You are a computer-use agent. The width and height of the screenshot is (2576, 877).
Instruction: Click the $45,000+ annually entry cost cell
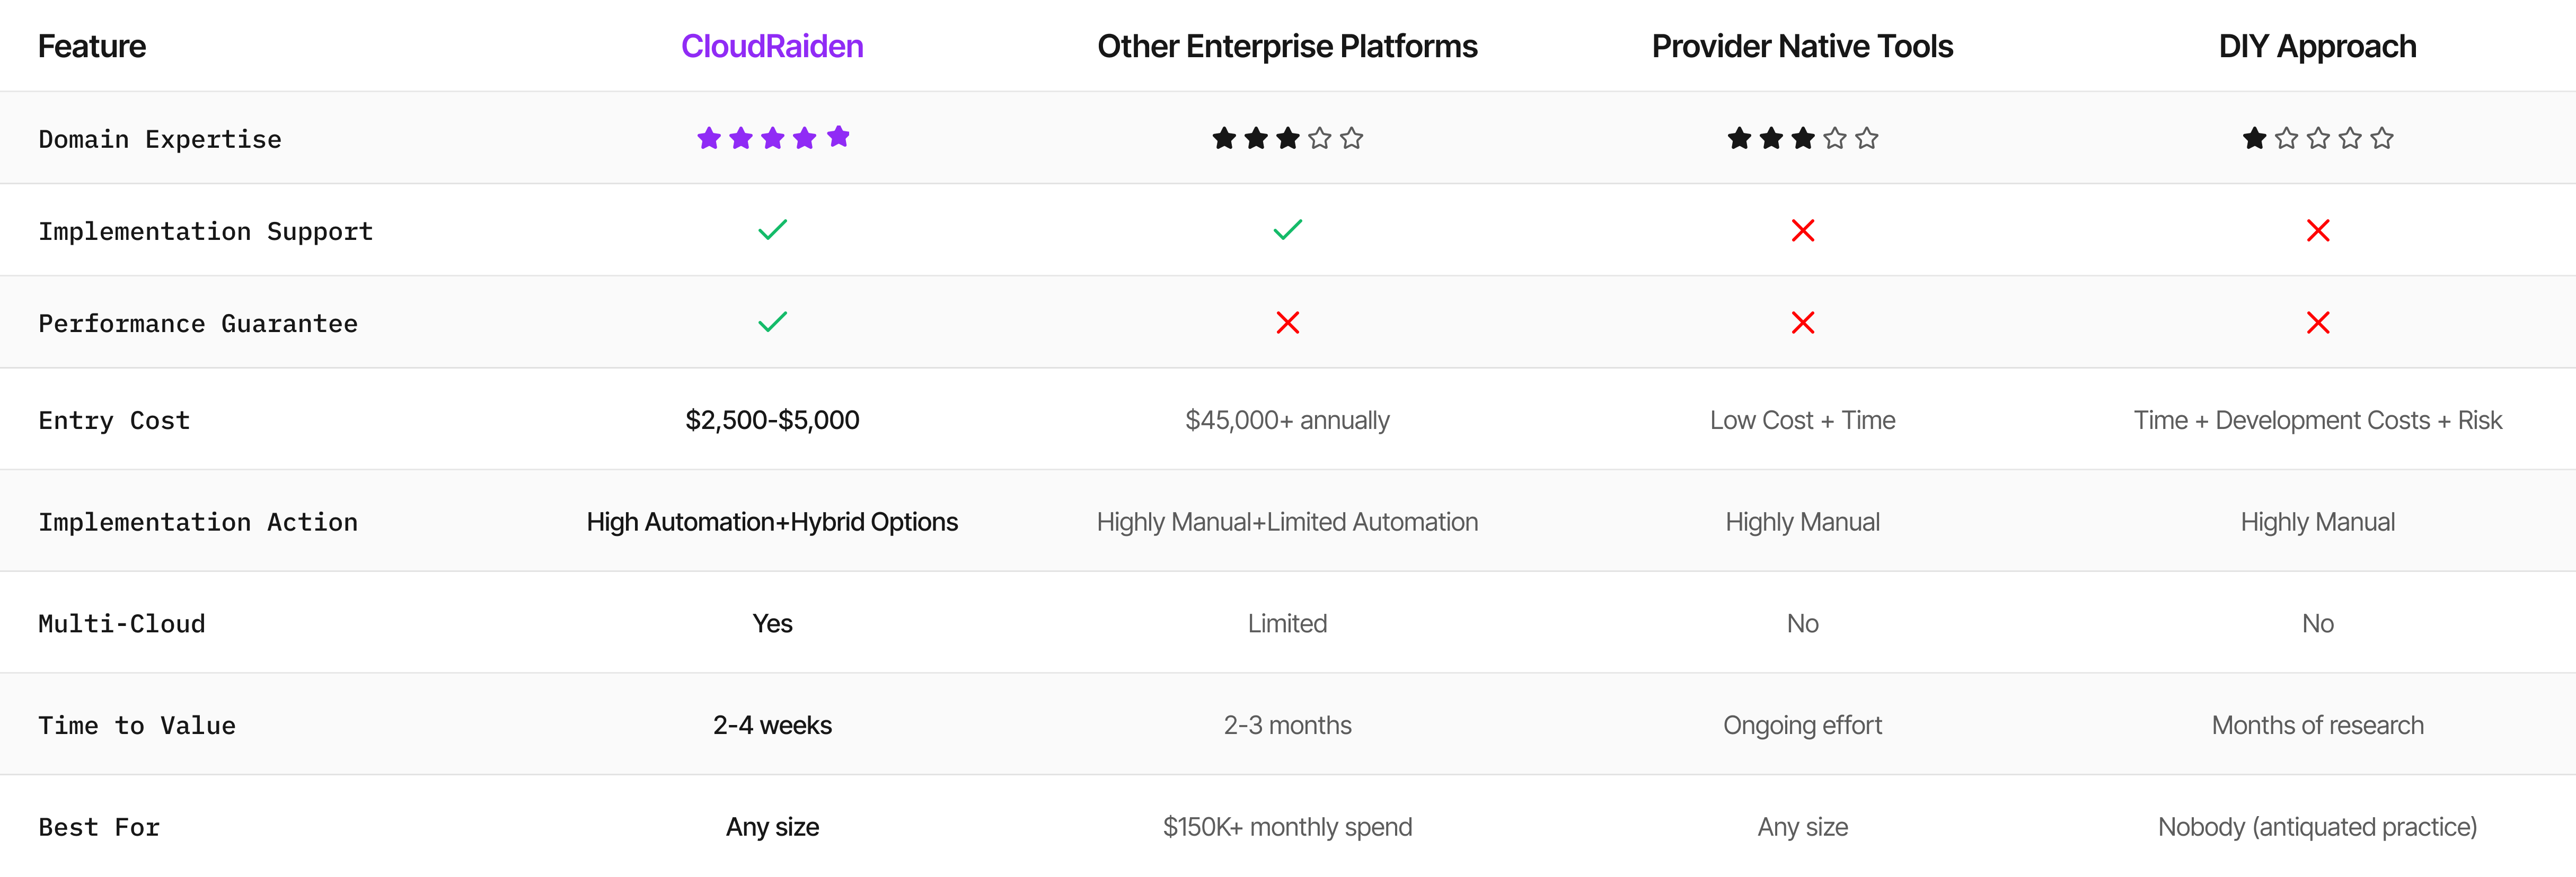coord(1287,420)
